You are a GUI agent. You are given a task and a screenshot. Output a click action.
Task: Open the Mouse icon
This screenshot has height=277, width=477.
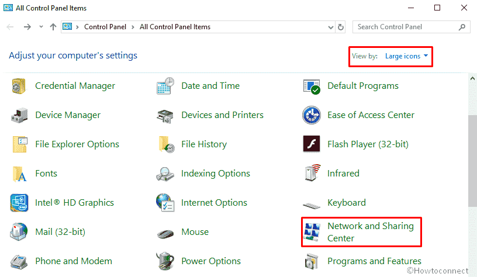click(165, 234)
